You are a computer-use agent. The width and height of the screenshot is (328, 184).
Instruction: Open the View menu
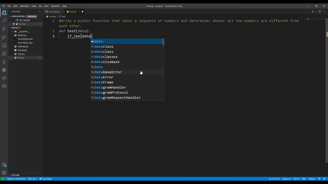coord(34,6)
